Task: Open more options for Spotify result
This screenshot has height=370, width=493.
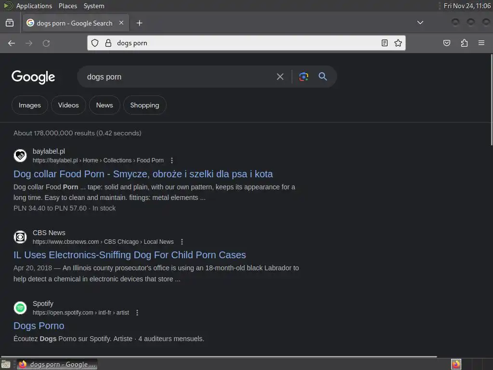Action: click(137, 313)
